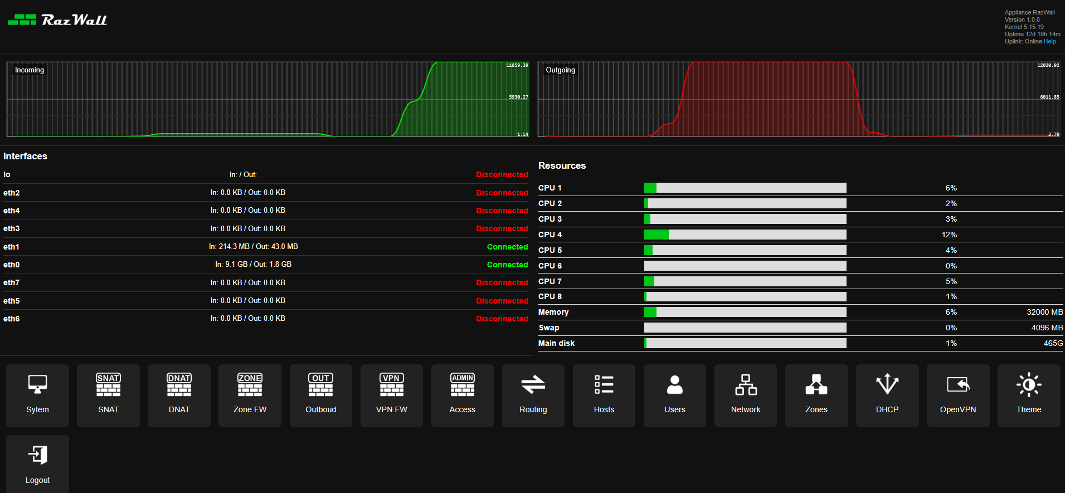Open the Access admin tile
Image resolution: width=1065 pixels, height=493 pixels.
(463, 396)
